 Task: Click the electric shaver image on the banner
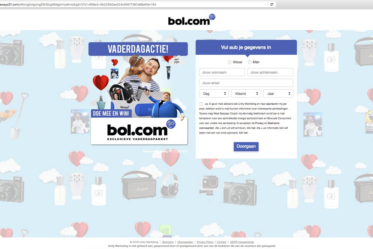point(168,73)
